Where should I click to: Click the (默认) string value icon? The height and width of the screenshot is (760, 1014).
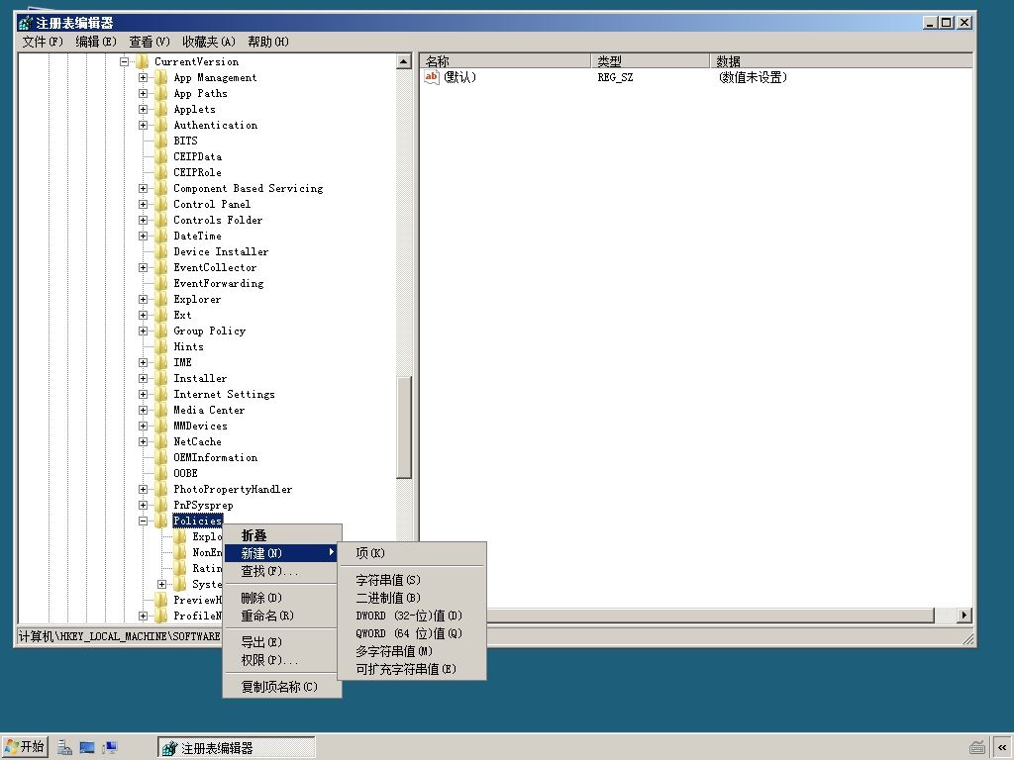tap(432, 77)
